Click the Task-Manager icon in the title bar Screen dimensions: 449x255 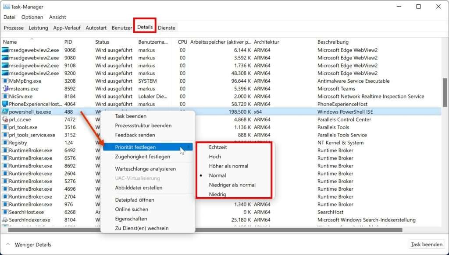coord(5,7)
